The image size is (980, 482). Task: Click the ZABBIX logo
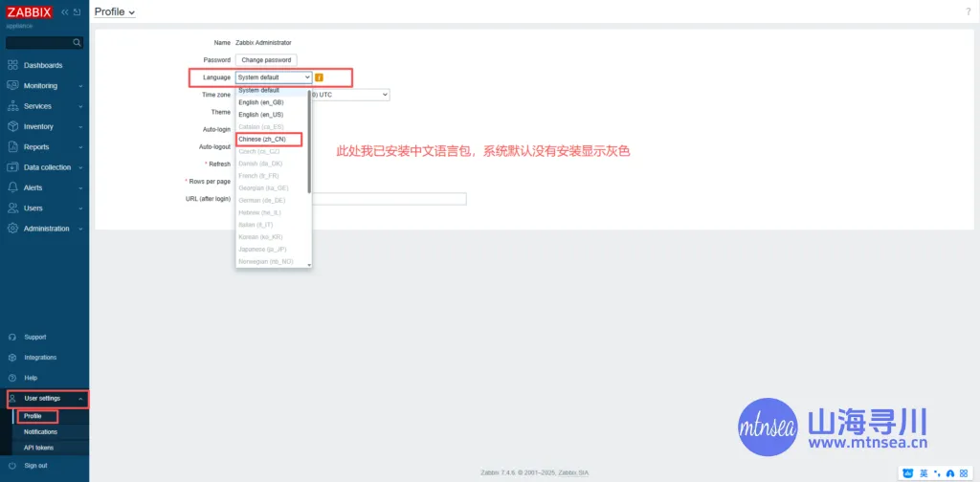pyautogui.click(x=29, y=11)
